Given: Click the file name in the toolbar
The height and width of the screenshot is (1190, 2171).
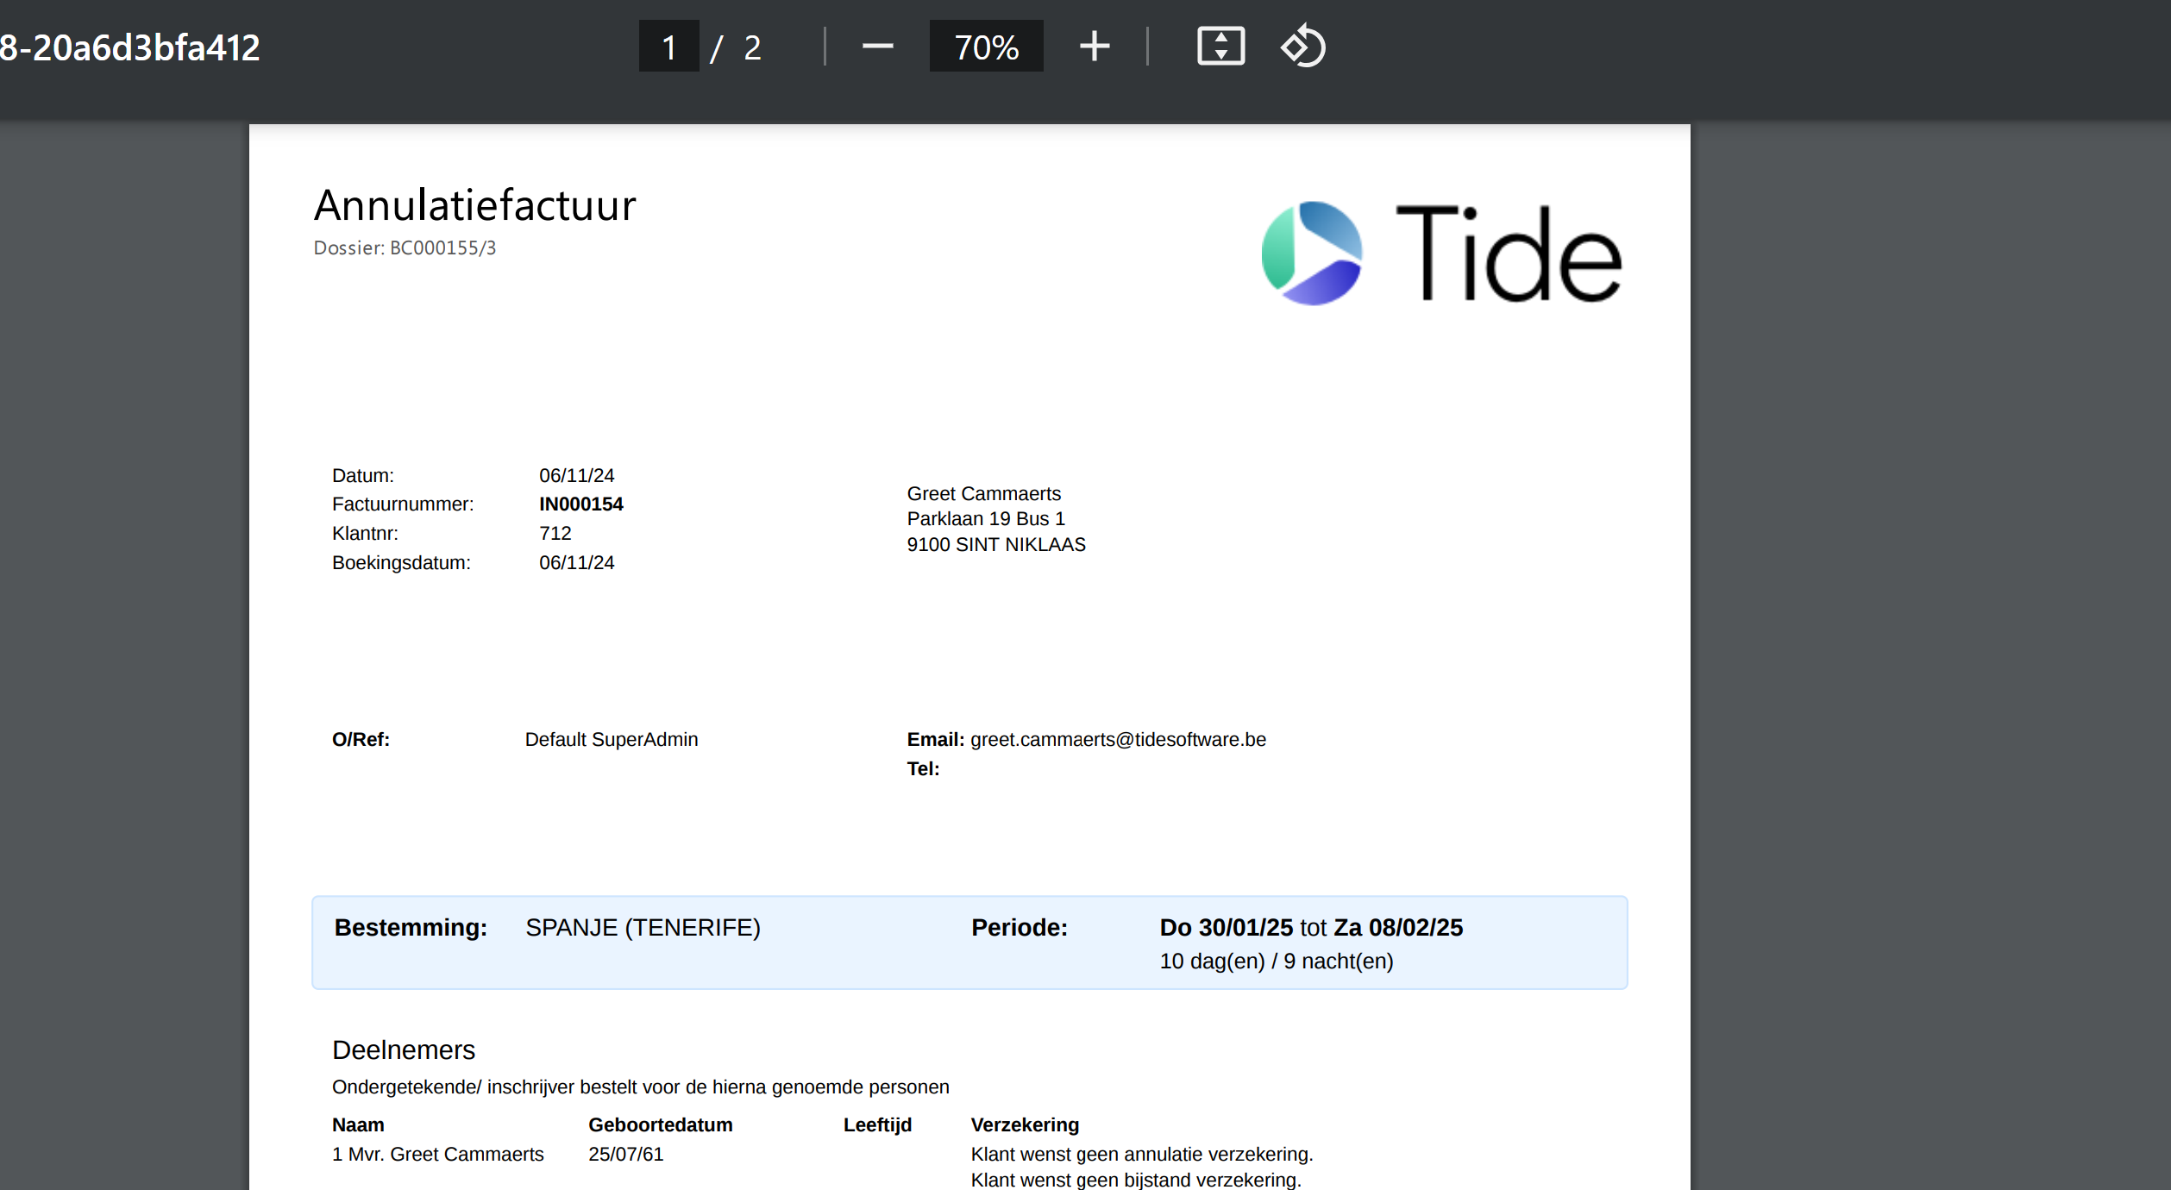Looking at the screenshot, I should pyautogui.click(x=129, y=47).
